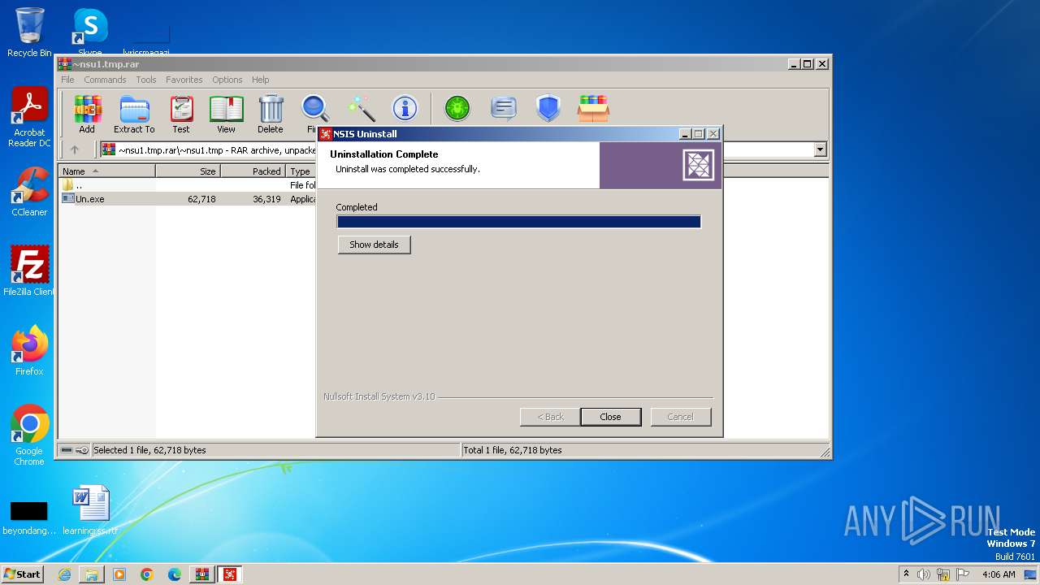Click the Wizard wand toolbar icon
Viewport: 1040px width, 585px height.
coord(360,108)
